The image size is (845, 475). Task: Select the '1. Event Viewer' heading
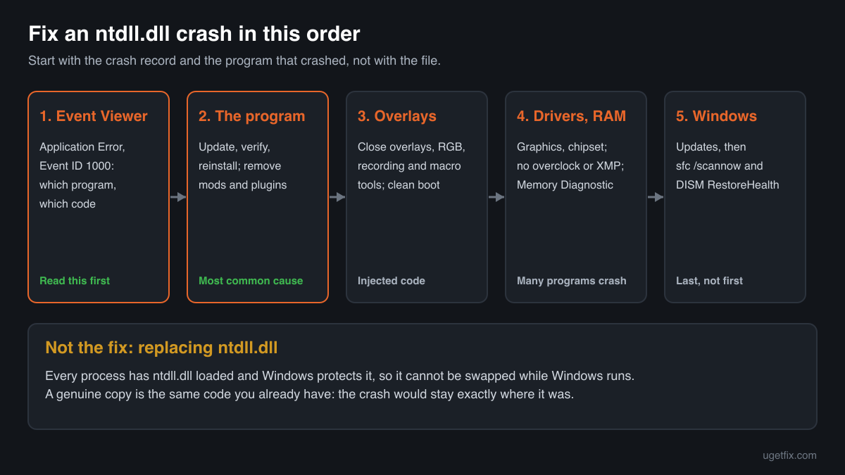click(94, 116)
